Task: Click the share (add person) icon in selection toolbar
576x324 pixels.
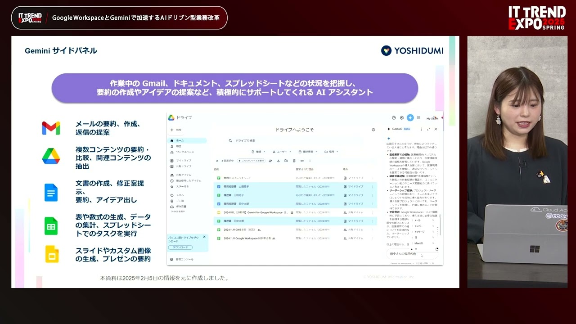Action: coord(270,161)
